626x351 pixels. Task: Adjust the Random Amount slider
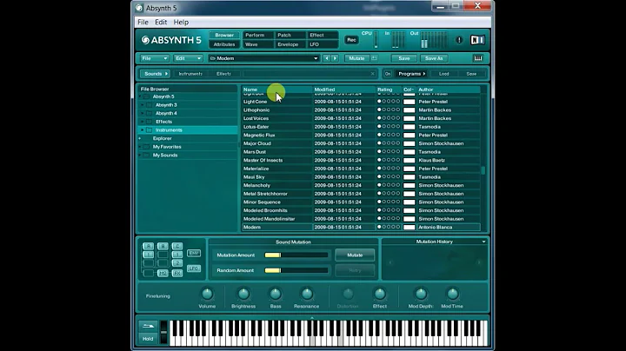296,270
